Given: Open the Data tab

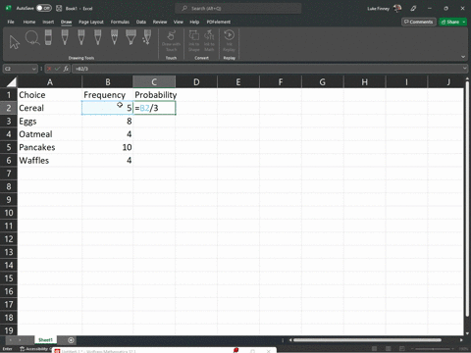Looking at the screenshot, I should (x=141, y=22).
